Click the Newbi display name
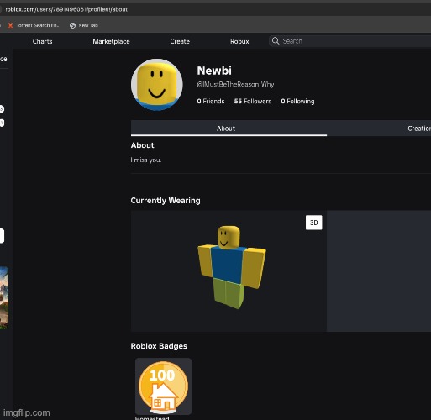Image resolution: width=431 pixels, height=420 pixels. [x=214, y=71]
